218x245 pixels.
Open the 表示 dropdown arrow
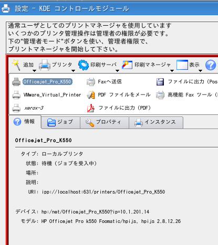click(201, 71)
